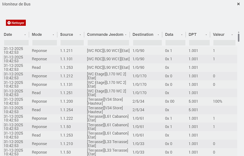Screen dimensions: 244x156
Task: Click data 0x 1 in row 1.1.222
Action: click(169, 118)
